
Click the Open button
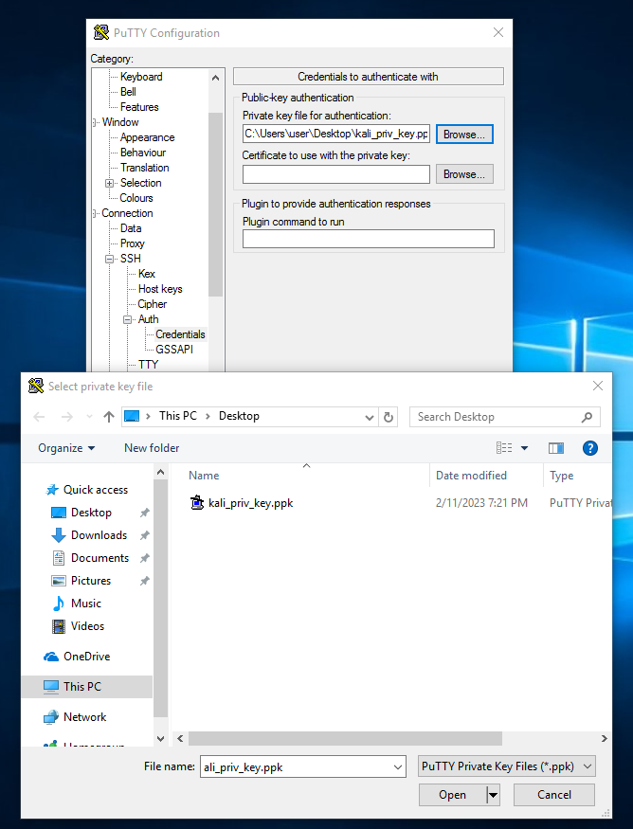tap(453, 795)
